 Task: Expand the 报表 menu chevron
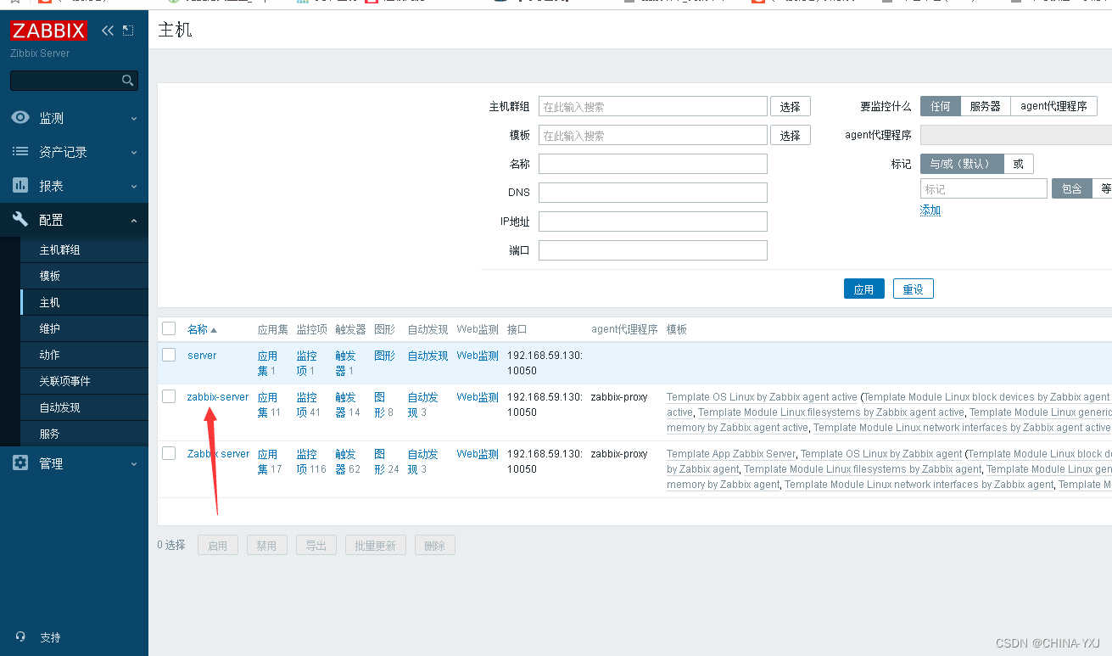tap(134, 187)
